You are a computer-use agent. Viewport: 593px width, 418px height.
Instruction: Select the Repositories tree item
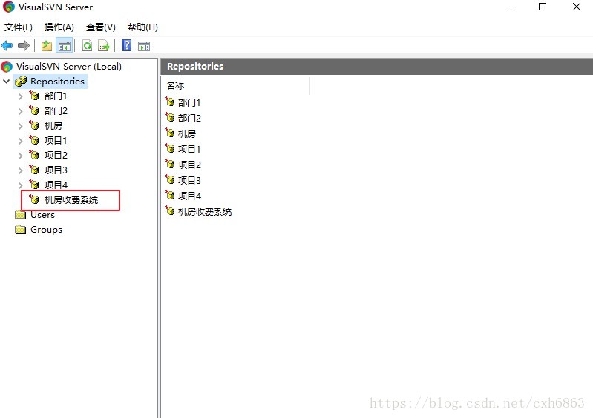coord(57,82)
